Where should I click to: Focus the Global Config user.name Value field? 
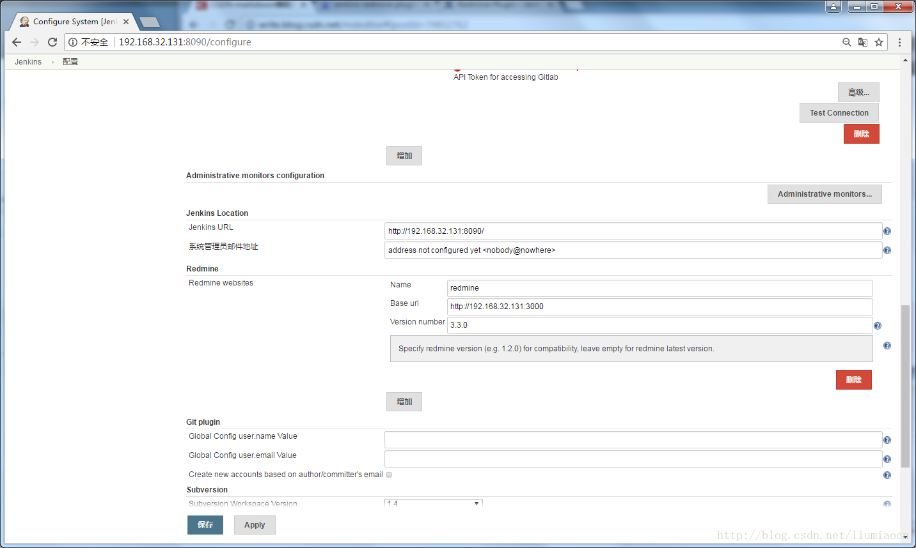pos(633,440)
